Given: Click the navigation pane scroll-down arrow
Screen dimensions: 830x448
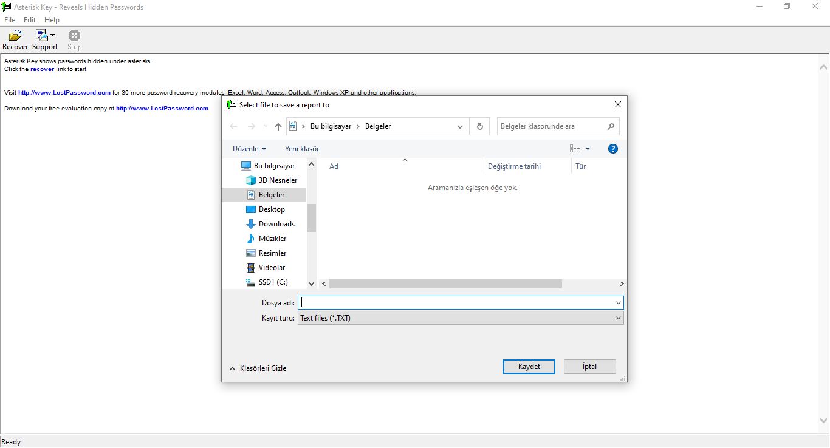Looking at the screenshot, I should (311, 283).
